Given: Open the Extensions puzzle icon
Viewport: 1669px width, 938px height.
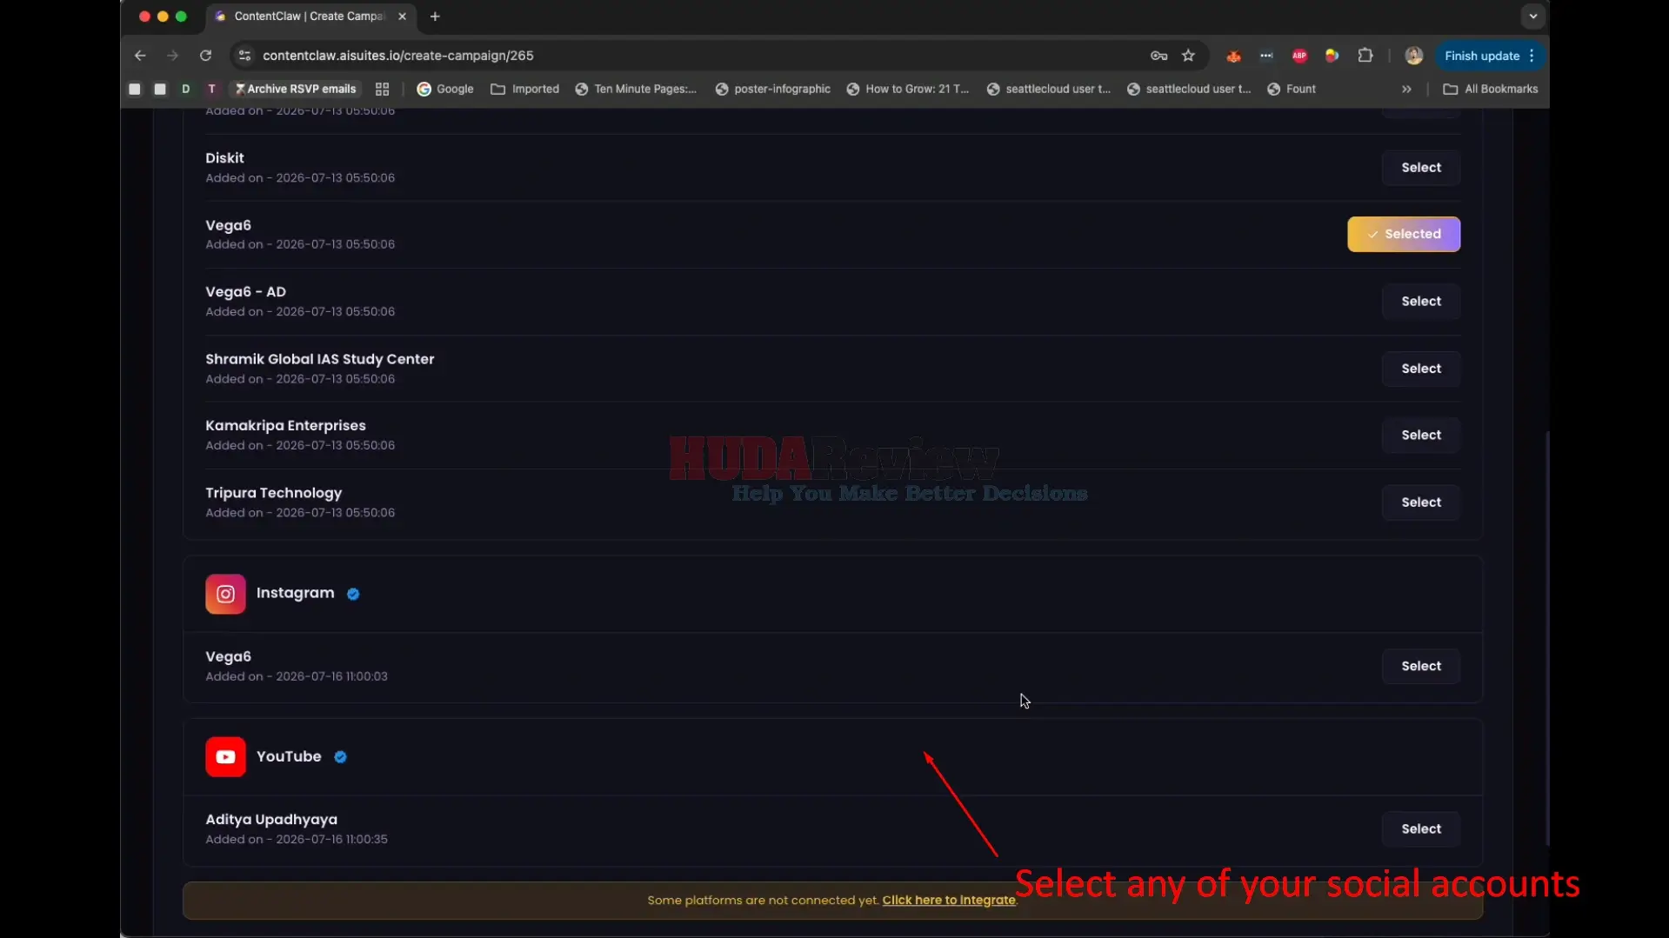Looking at the screenshot, I should [x=1365, y=56].
